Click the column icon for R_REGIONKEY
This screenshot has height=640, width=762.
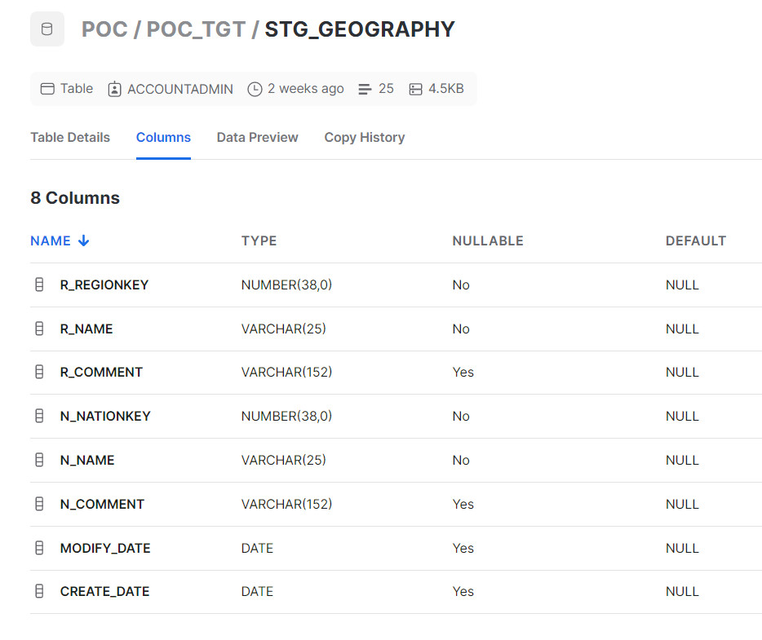[x=39, y=285]
